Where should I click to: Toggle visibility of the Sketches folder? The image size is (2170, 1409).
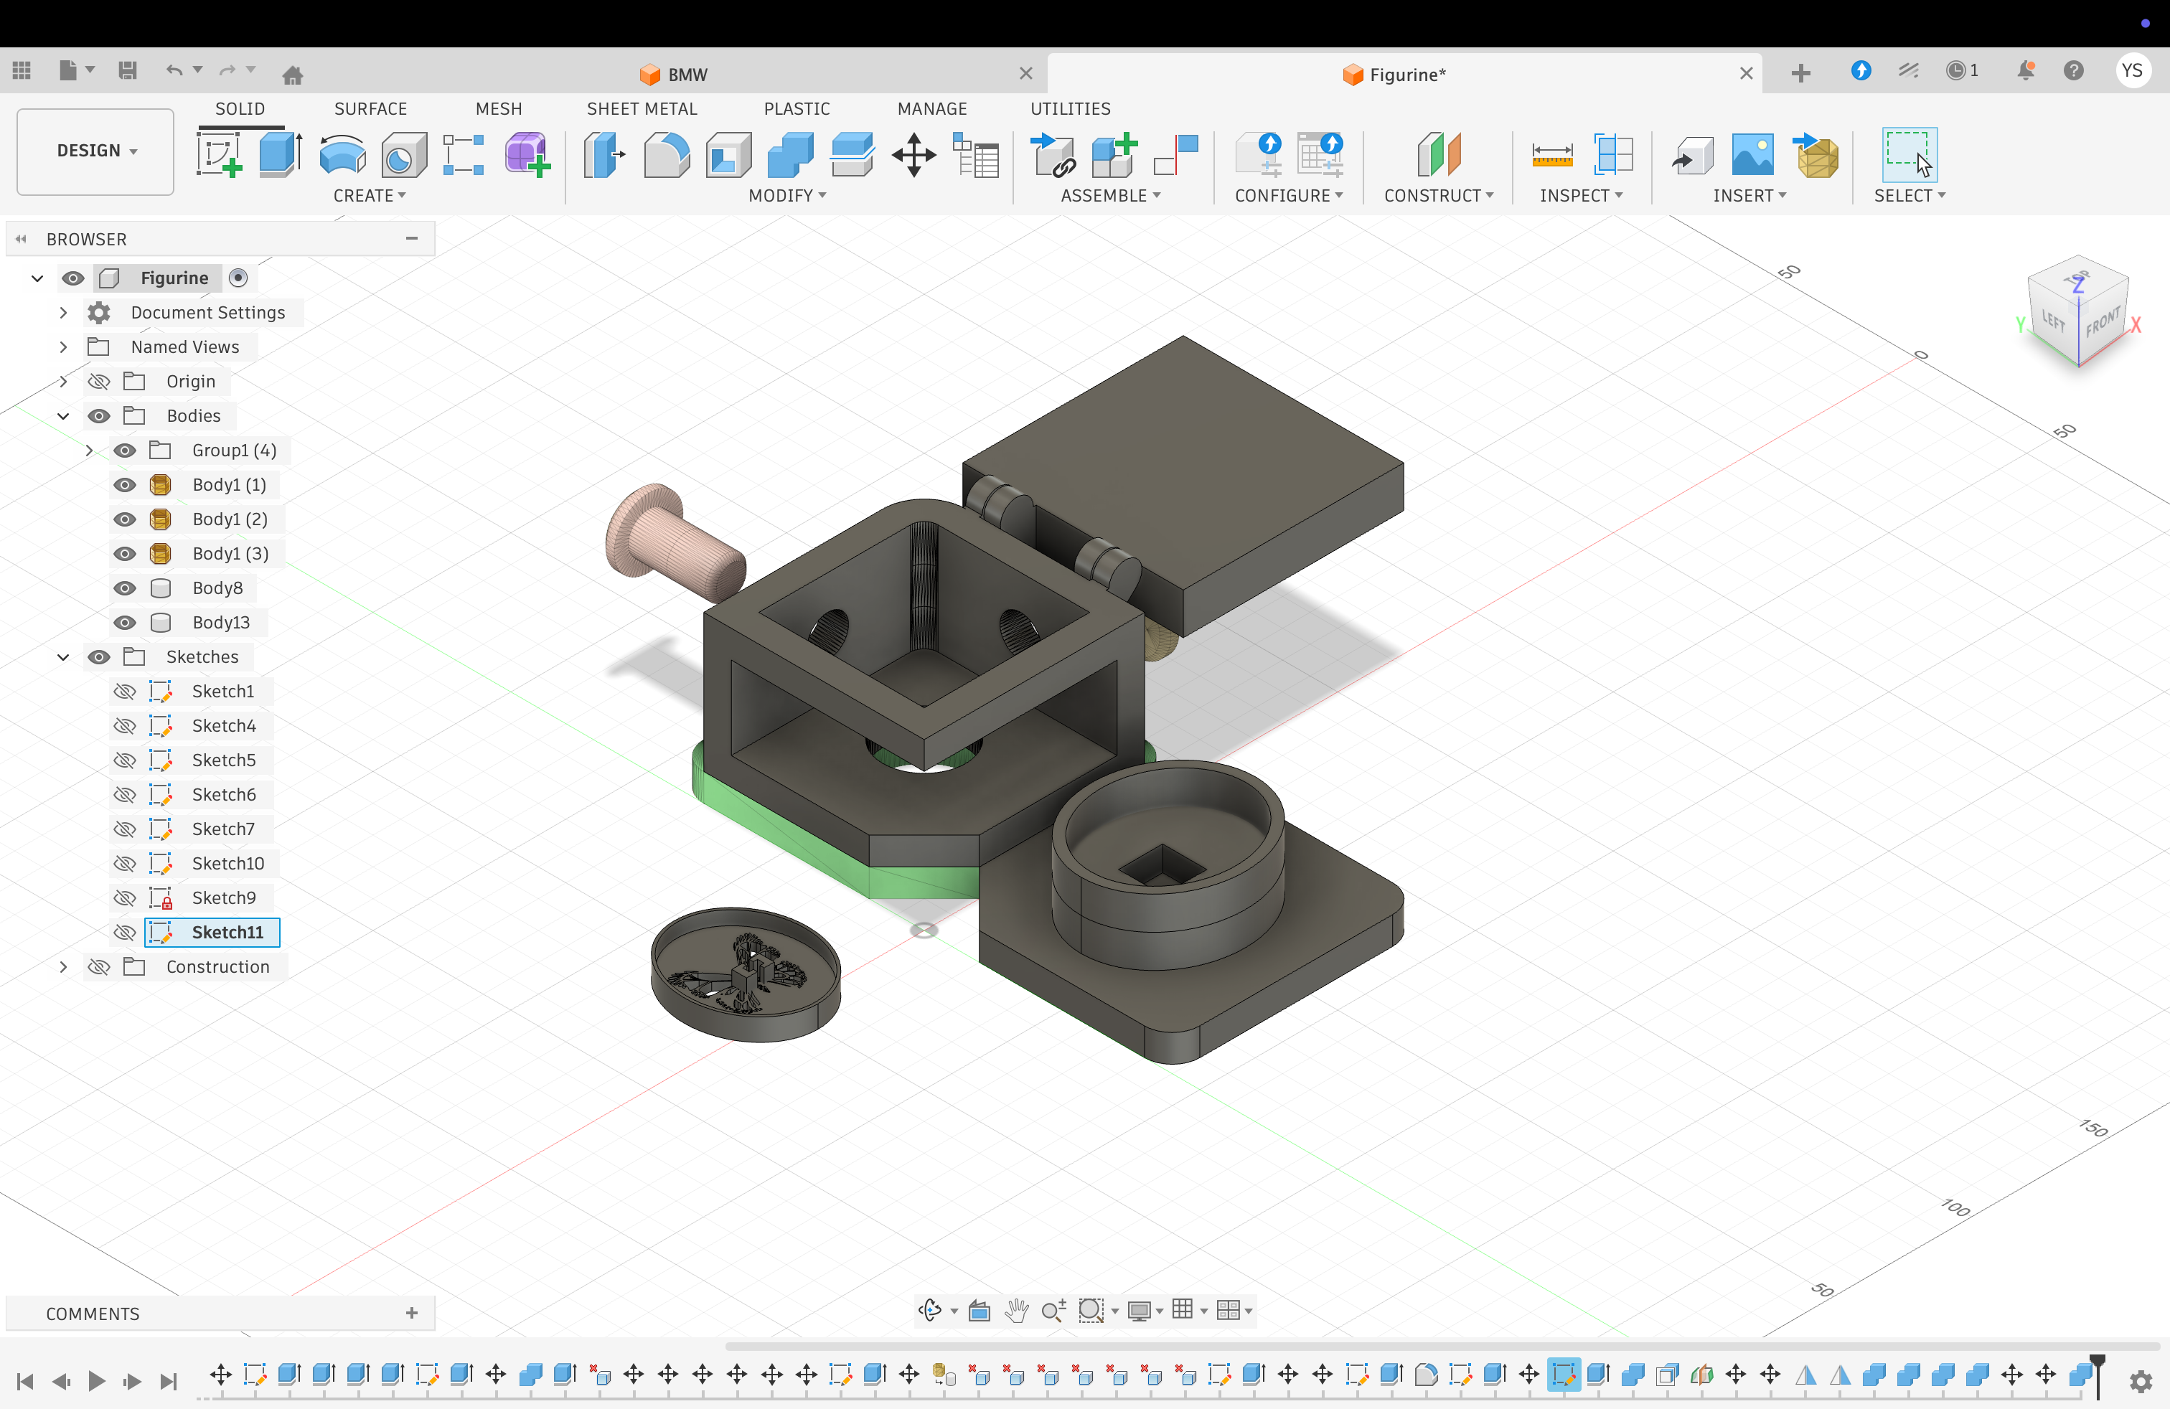(x=99, y=657)
